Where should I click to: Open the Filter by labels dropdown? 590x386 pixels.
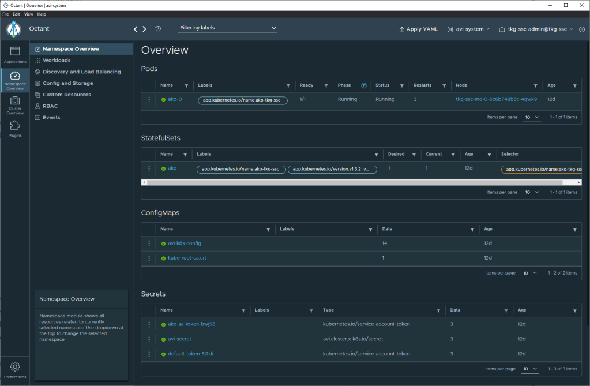pos(228,28)
